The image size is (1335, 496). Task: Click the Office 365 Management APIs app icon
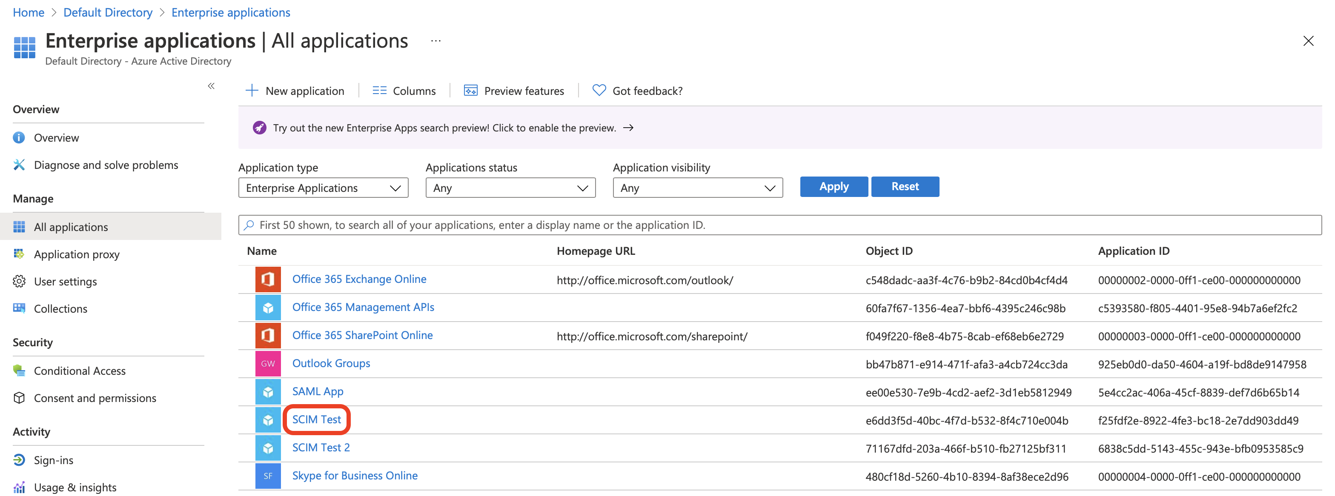(x=268, y=308)
